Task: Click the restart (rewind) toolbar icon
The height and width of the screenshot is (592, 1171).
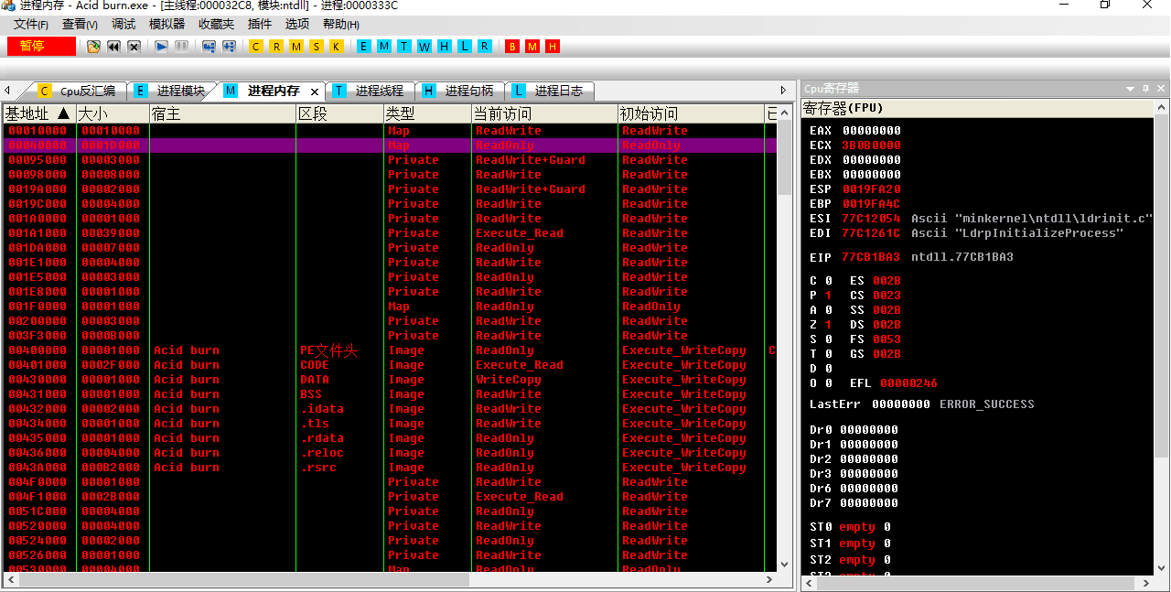Action: pos(113,47)
